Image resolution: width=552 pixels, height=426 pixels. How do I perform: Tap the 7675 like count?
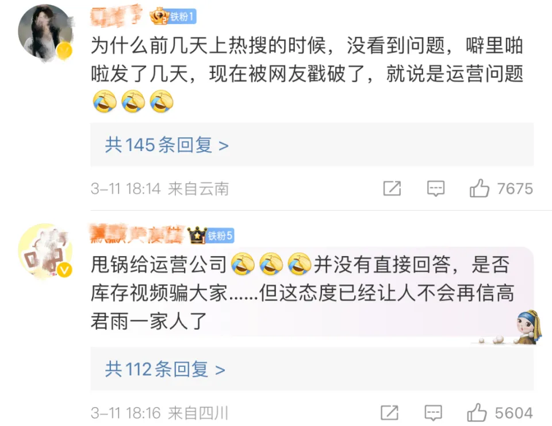515,189
